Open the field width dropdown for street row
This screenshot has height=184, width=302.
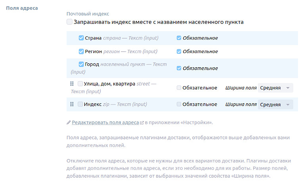coord(275,88)
